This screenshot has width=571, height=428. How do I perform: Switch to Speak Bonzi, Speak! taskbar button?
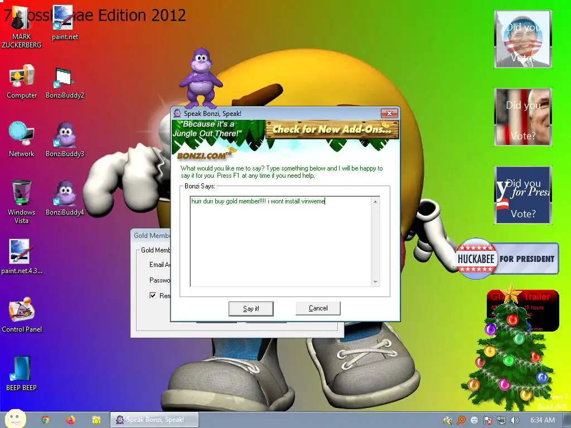(154, 420)
